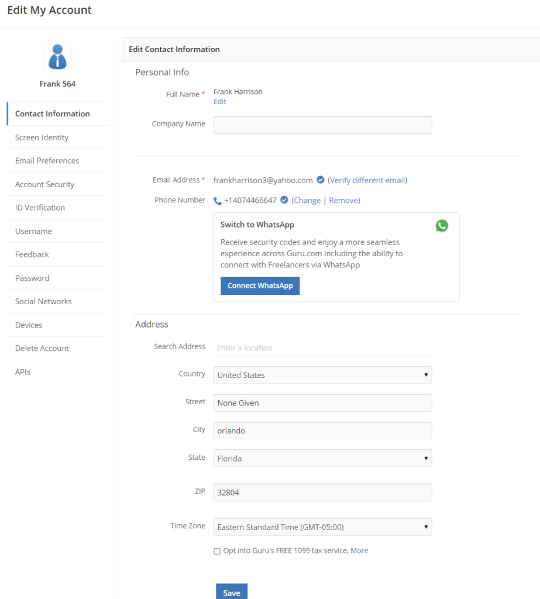
Task: Click the Frank 564 profile avatar icon
Action: [x=57, y=57]
